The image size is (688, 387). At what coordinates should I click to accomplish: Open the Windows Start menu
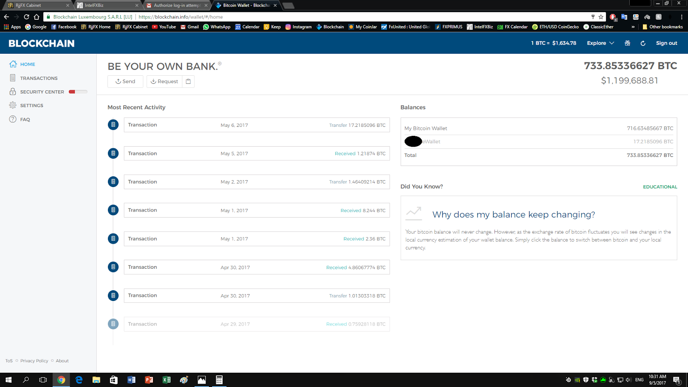(9, 380)
